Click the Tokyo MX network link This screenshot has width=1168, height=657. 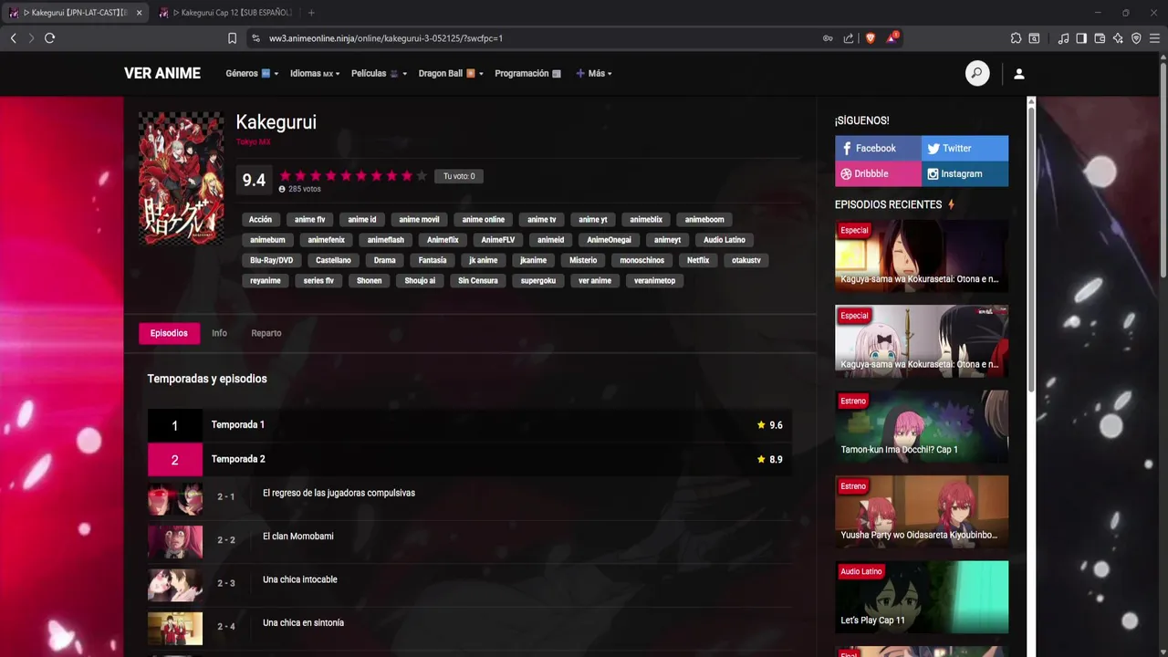253,141
